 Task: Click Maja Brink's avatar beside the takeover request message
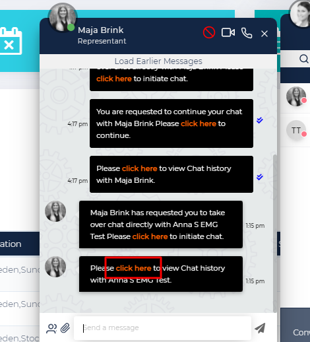tap(55, 211)
